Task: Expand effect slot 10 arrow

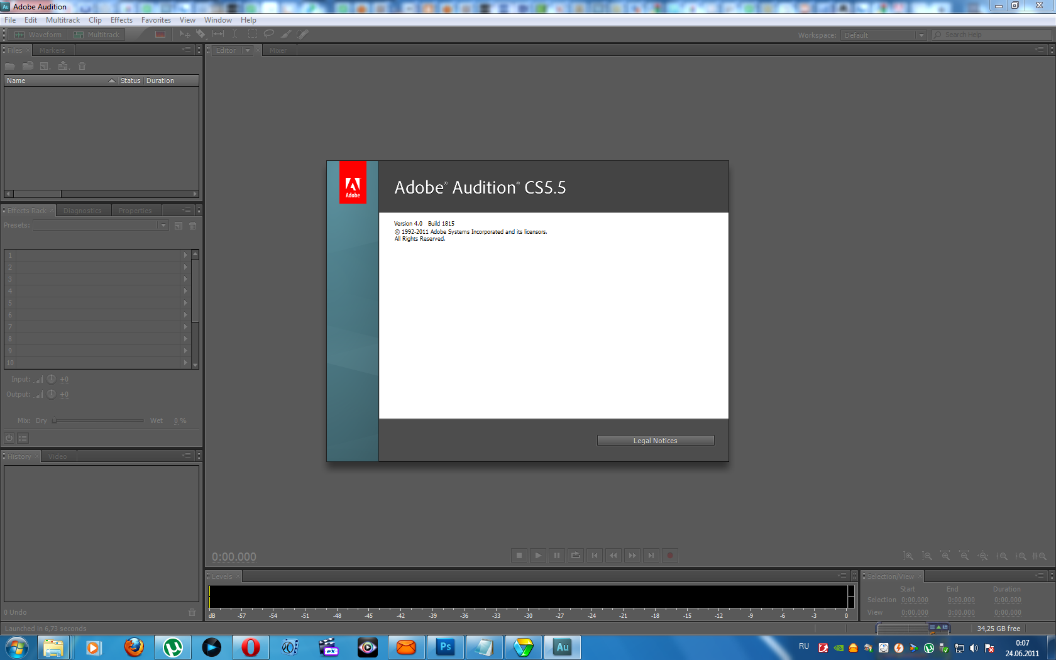Action: click(x=185, y=363)
